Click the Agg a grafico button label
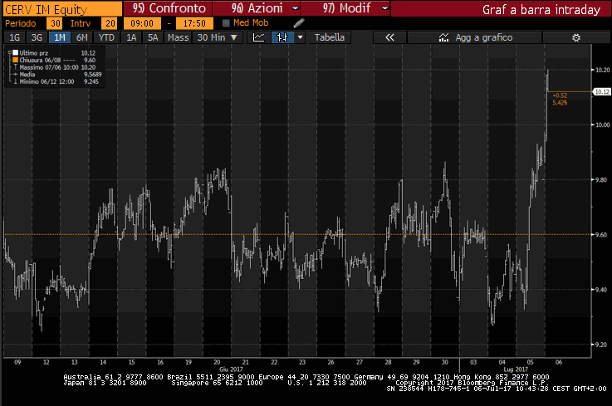The image size is (612, 406). (x=484, y=37)
